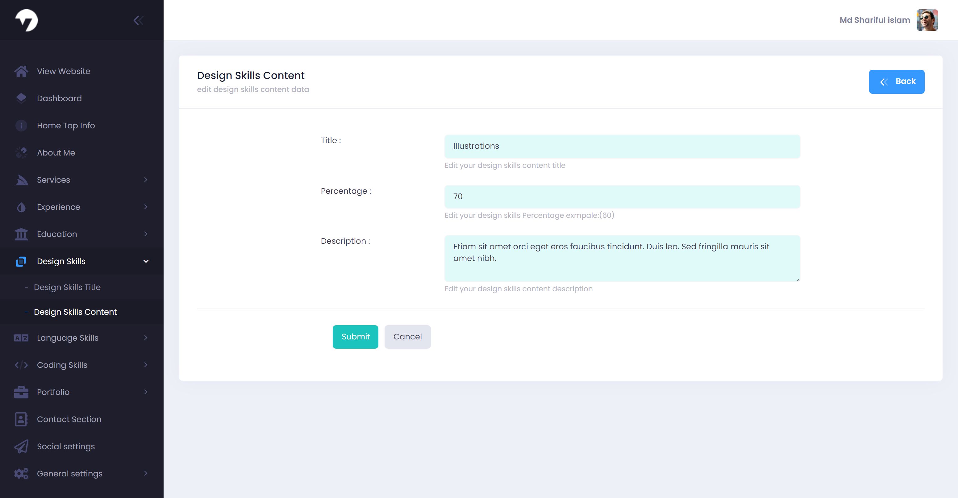Viewport: 958px width, 498px height.
Task: Click the Percentage input field
Action: (622, 197)
